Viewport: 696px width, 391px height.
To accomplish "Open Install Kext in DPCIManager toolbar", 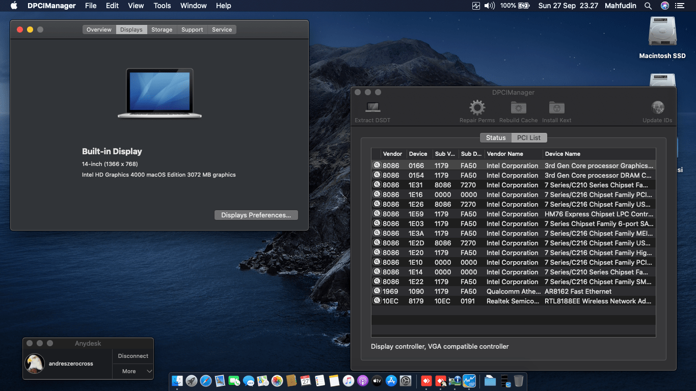I will click(556, 108).
